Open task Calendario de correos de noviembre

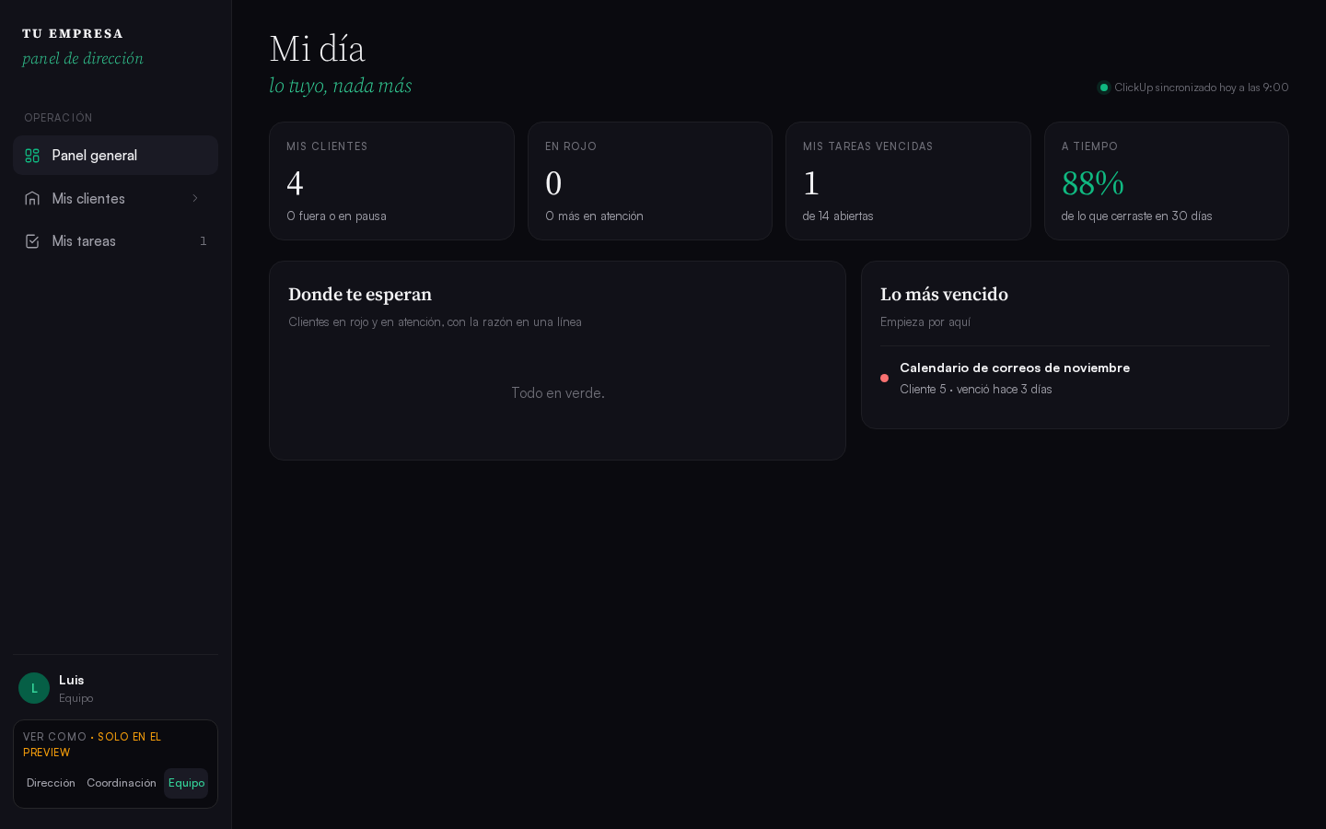1075,378
